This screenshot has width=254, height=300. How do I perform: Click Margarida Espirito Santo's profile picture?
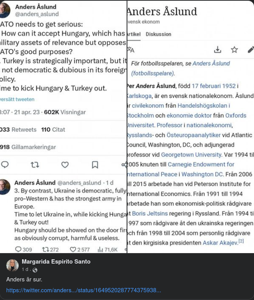(12, 265)
